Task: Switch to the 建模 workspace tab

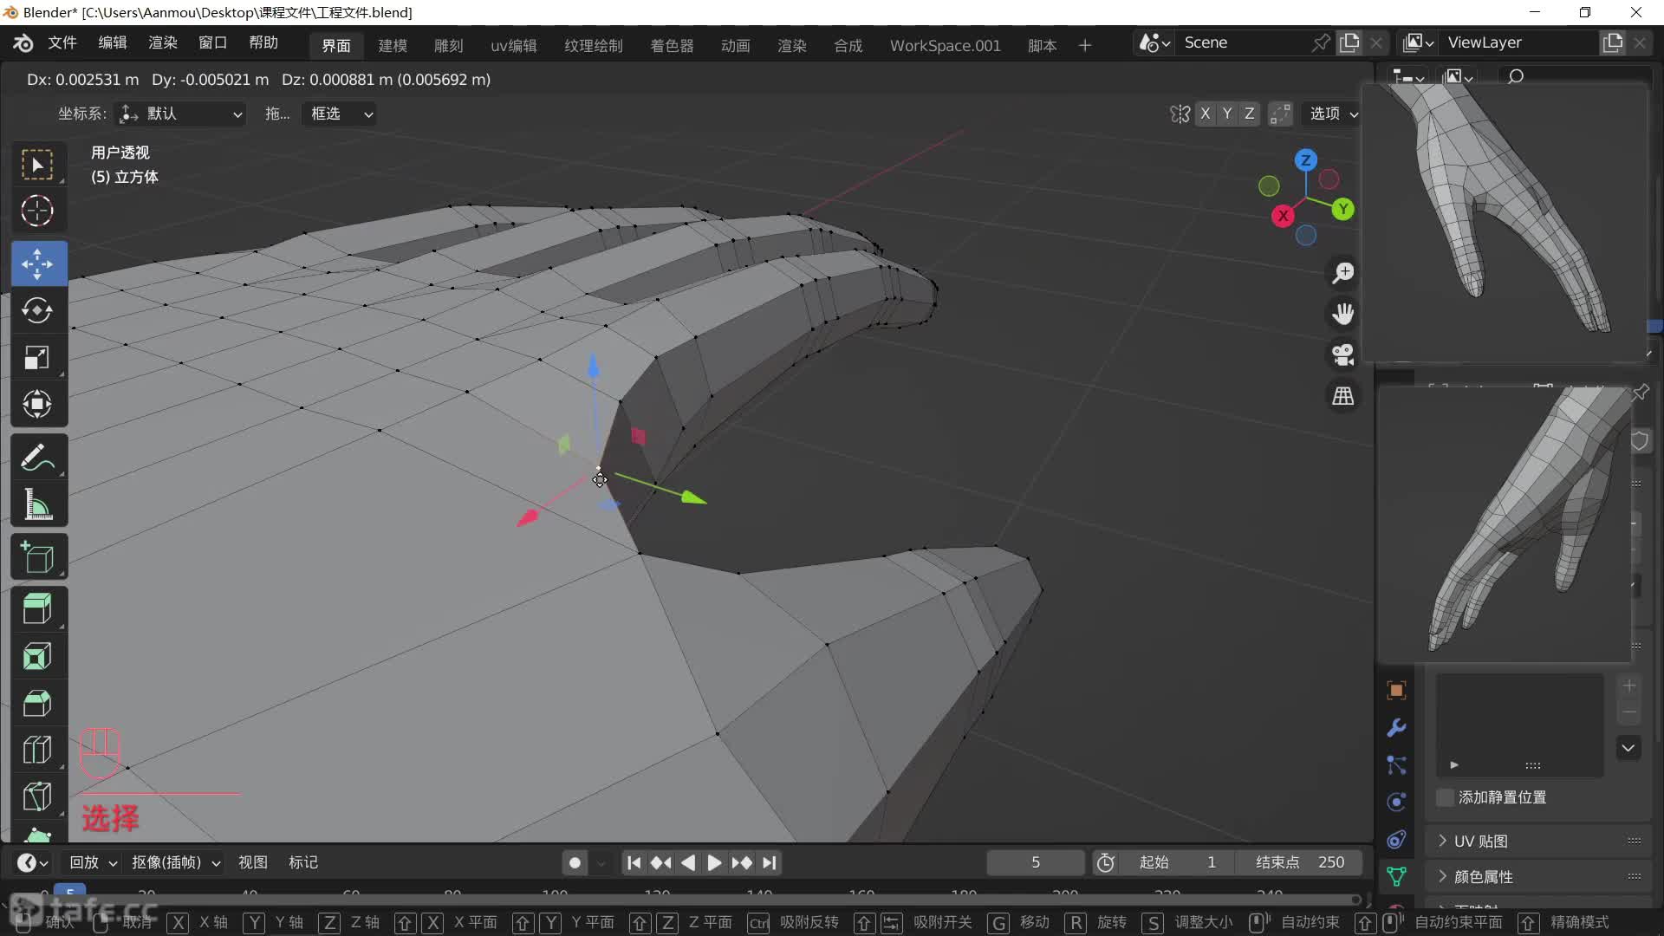Action: pos(393,45)
